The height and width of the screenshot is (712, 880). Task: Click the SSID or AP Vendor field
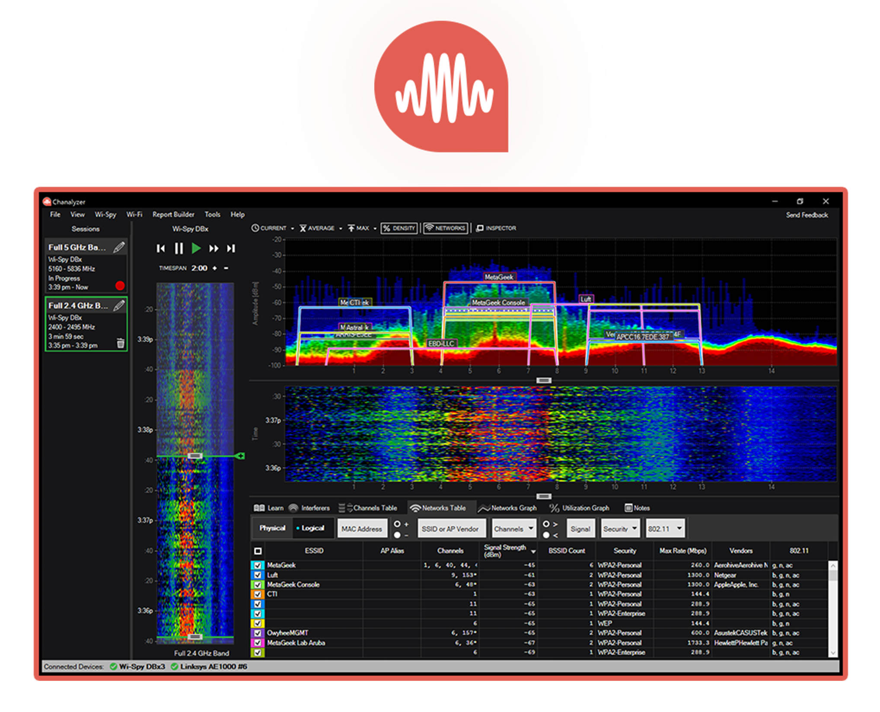(451, 529)
